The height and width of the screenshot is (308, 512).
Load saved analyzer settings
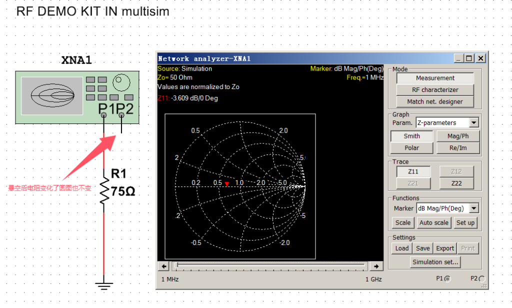pyautogui.click(x=401, y=248)
